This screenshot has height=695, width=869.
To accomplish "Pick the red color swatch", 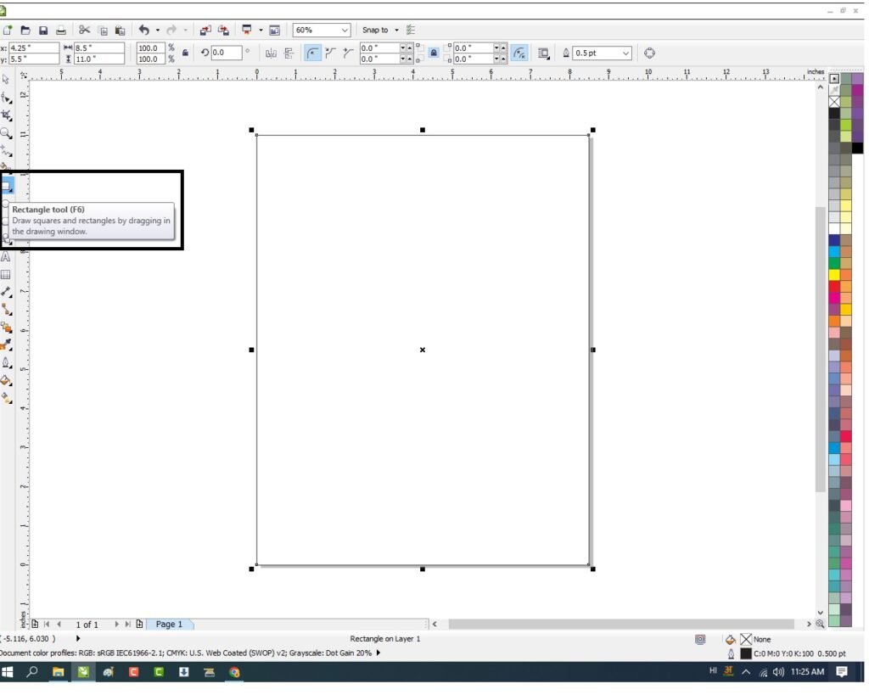I will tap(834, 287).
